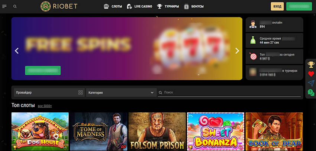Go to Live Casino section
Viewport: 316px width, 151px height.
tap(139, 6)
